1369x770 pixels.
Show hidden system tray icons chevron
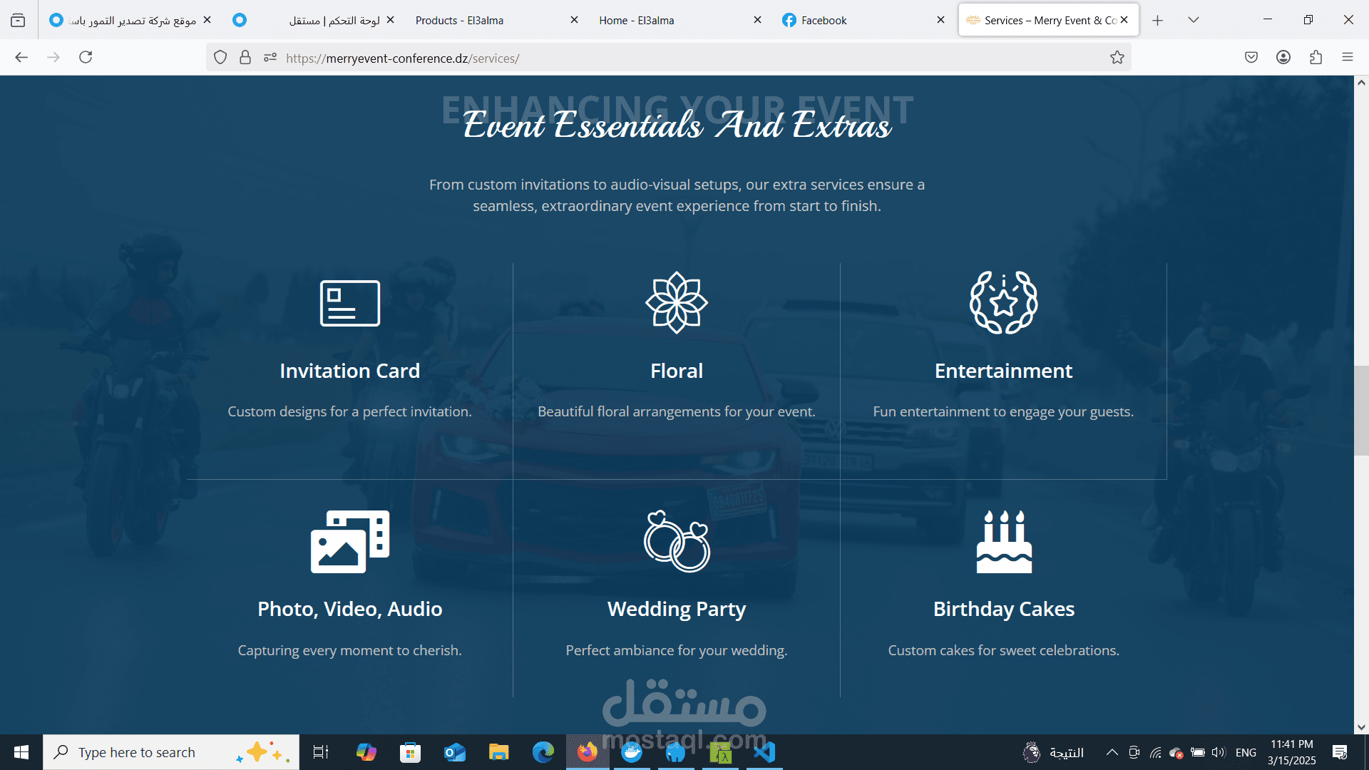[x=1112, y=752]
